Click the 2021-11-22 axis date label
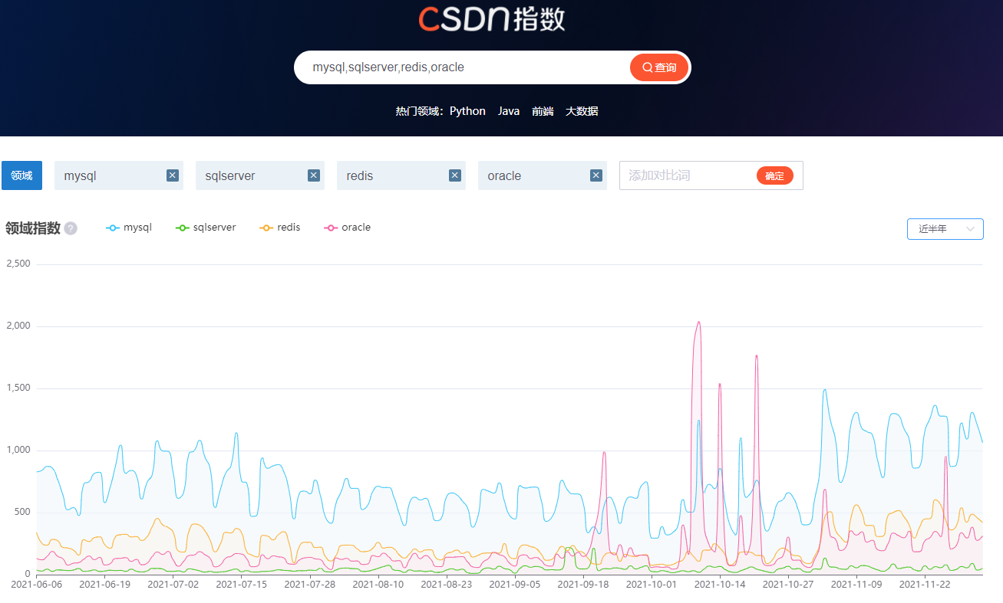The height and width of the screenshot is (603, 1003). click(925, 584)
